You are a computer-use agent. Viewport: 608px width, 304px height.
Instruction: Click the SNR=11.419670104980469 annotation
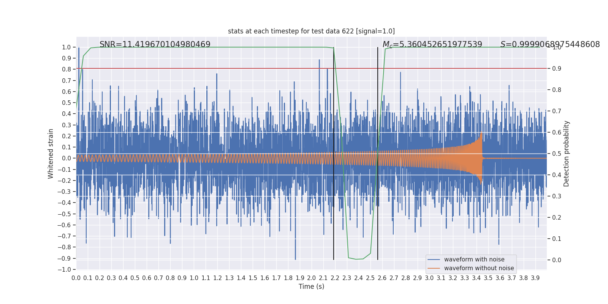pyautogui.click(x=155, y=44)
